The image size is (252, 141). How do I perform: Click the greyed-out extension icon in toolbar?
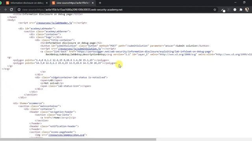pos(229,9)
